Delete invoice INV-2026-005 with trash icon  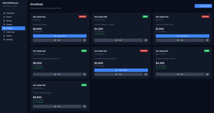[x=146, y=74]
